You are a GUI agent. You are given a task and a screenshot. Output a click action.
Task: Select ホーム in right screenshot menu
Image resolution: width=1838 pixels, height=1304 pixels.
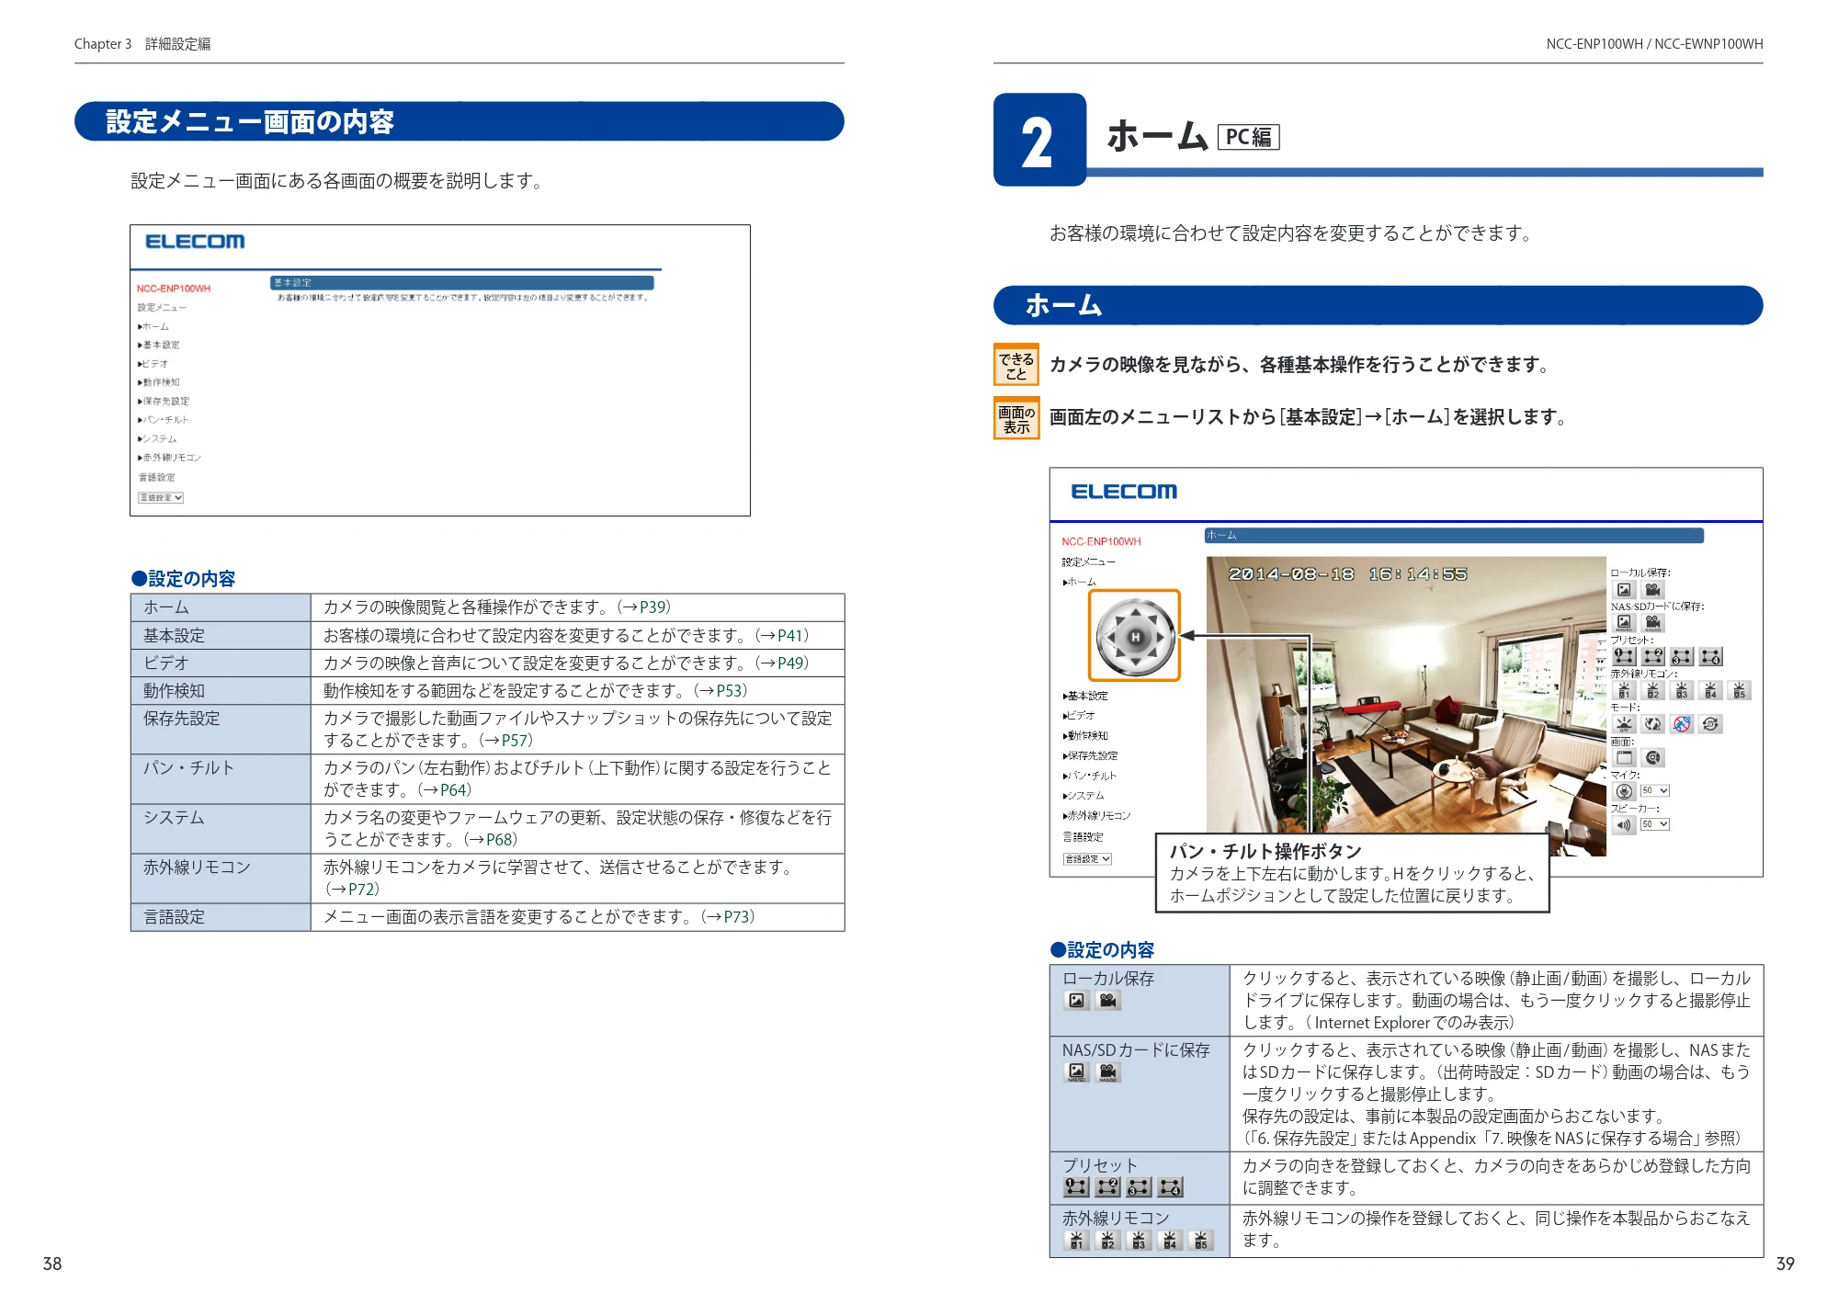1080,583
